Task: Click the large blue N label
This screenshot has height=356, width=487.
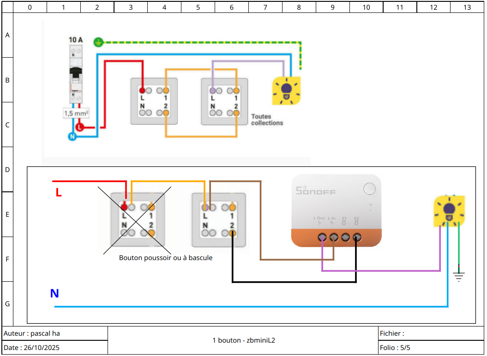Action: [x=54, y=293]
